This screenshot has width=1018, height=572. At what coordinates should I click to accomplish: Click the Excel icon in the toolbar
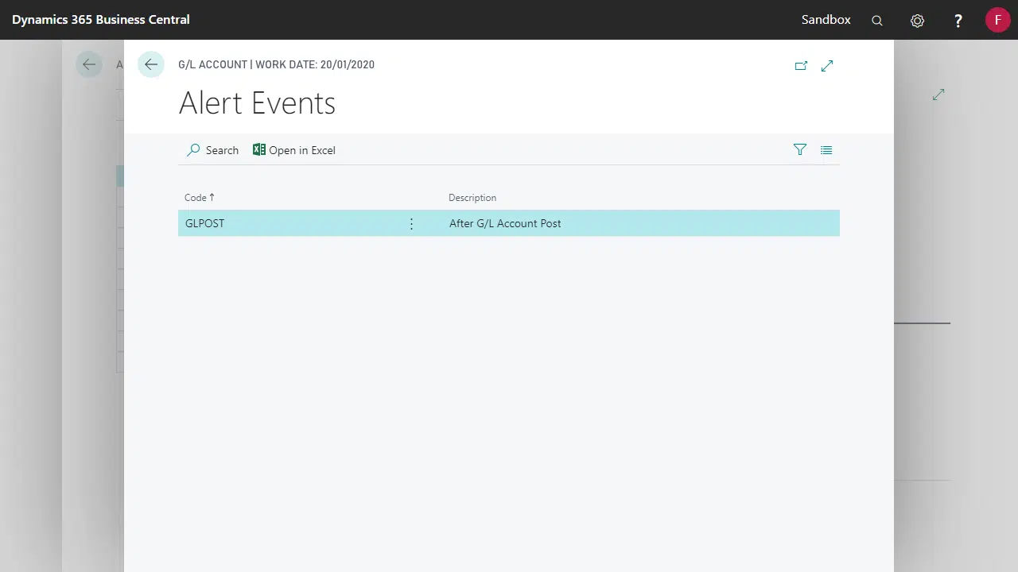259,150
